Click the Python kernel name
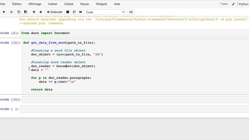 coord(244,4)
